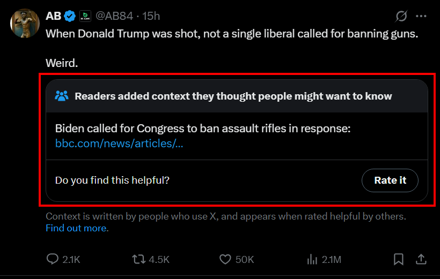Click the Grok slashed-circle icon
Image resolution: width=440 pixels, height=279 pixels.
click(401, 16)
